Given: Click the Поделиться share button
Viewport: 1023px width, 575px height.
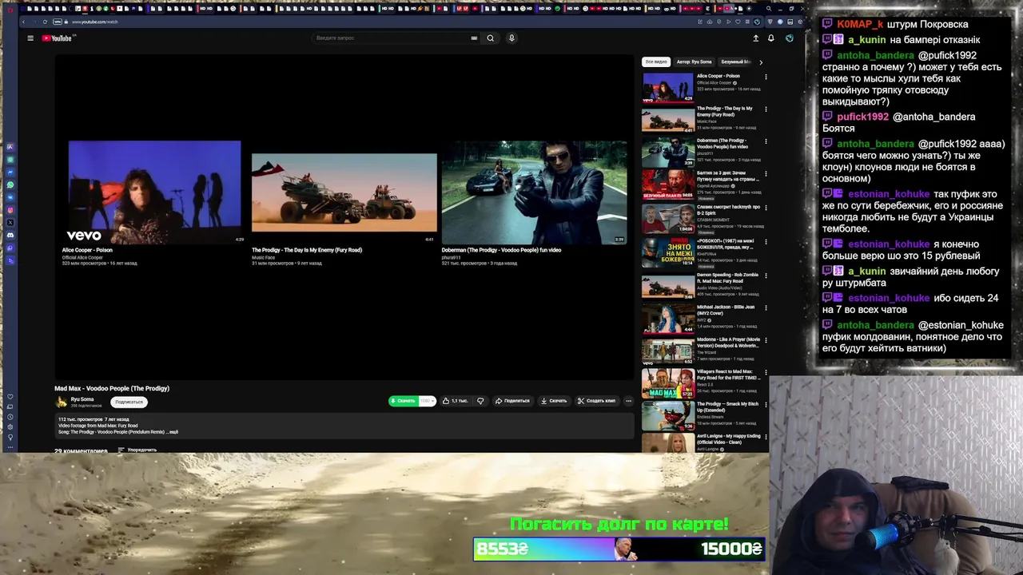Looking at the screenshot, I should 512,401.
